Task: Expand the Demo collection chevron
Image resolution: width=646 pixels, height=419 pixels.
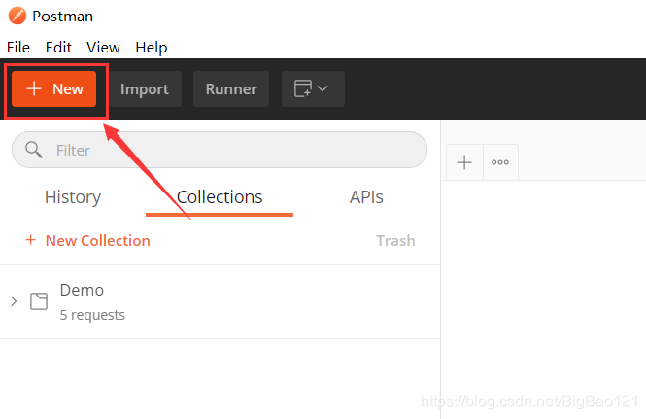Action: (x=14, y=301)
